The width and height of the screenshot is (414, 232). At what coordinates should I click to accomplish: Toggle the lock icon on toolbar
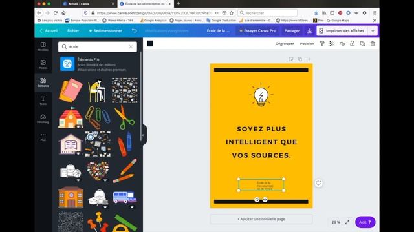click(352, 44)
